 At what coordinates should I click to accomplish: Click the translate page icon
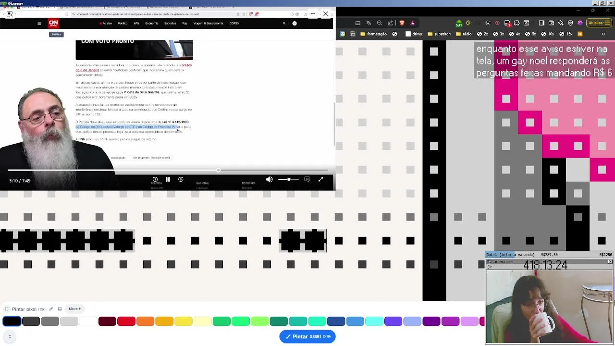click(x=369, y=23)
